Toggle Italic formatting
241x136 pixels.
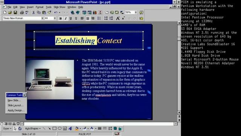tap(66, 19)
